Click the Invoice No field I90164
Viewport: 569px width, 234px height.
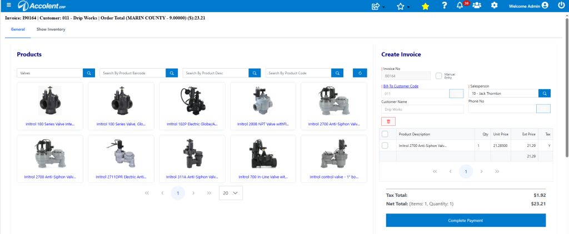(406, 76)
